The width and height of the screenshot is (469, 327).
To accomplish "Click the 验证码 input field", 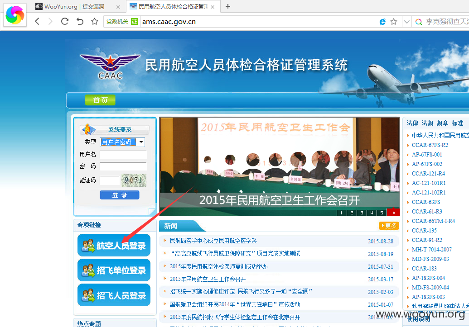I will coord(110,180).
